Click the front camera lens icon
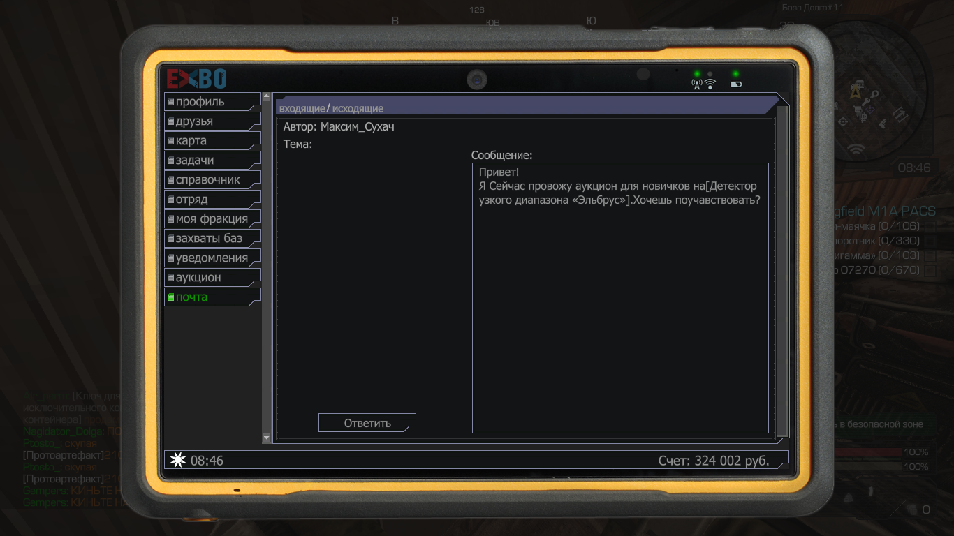 (477, 80)
